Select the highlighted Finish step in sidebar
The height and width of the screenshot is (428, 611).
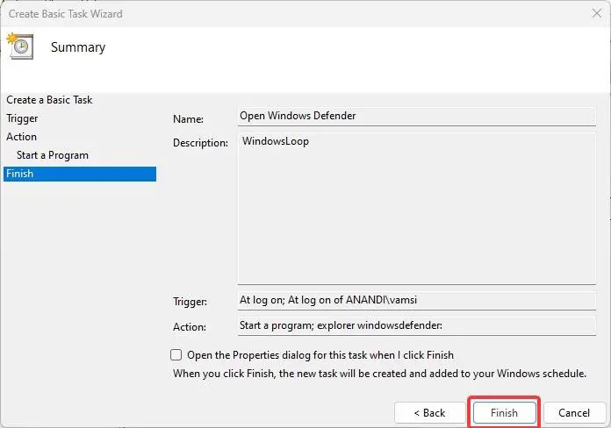tap(80, 174)
